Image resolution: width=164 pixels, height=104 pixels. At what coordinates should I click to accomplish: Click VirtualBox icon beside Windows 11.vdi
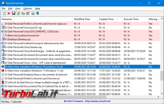tap(3, 71)
